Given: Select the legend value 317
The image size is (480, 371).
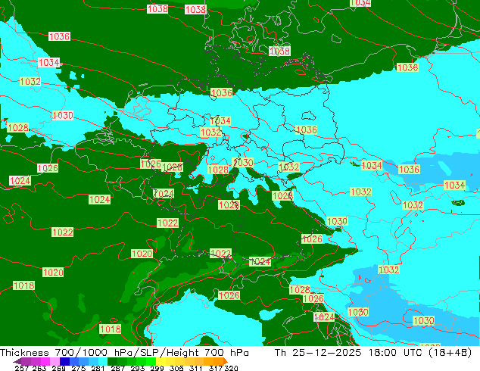Looking at the screenshot, I should tap(216, 368).
